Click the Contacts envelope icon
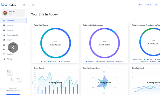Screen dimensions: 160x95 coord(4,30)
